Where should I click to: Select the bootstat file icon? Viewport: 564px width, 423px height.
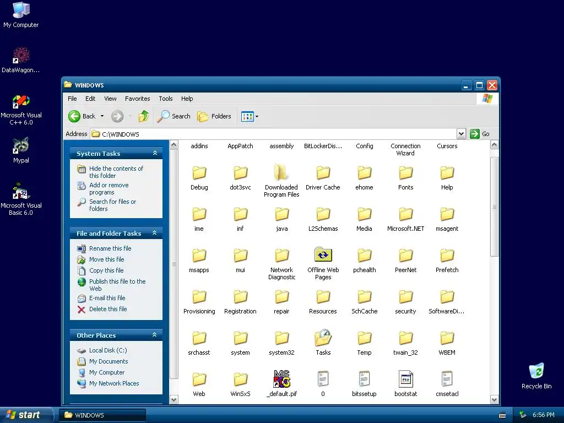406,379
